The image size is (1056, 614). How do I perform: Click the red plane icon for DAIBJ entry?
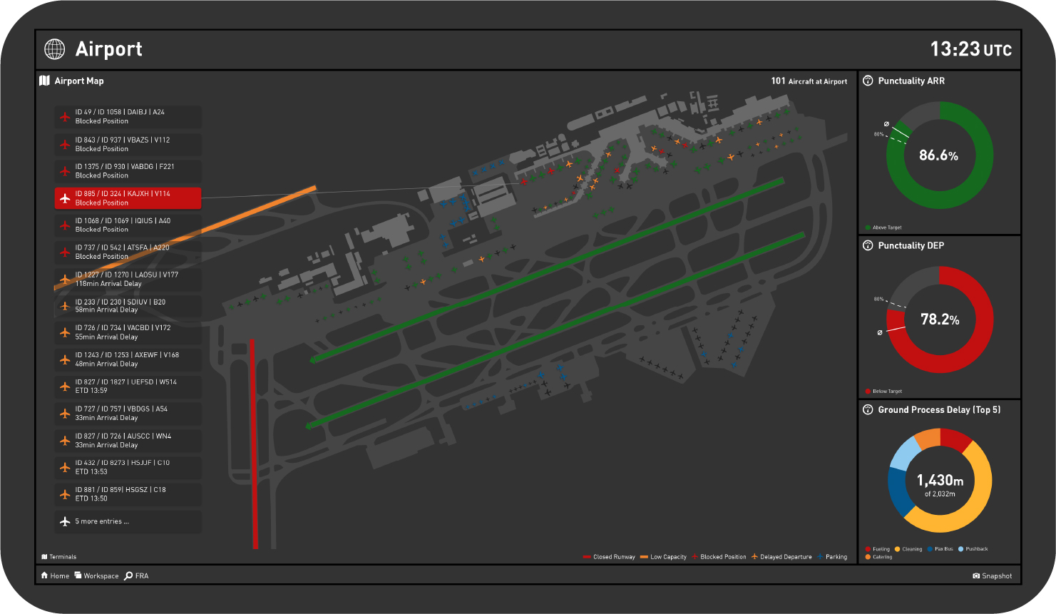click(x=65, y=117)
